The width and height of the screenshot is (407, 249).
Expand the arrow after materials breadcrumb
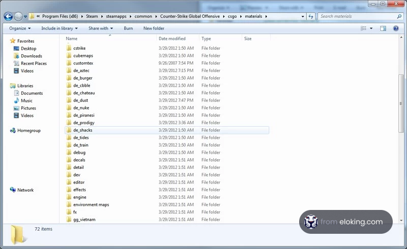click(266, 16)
